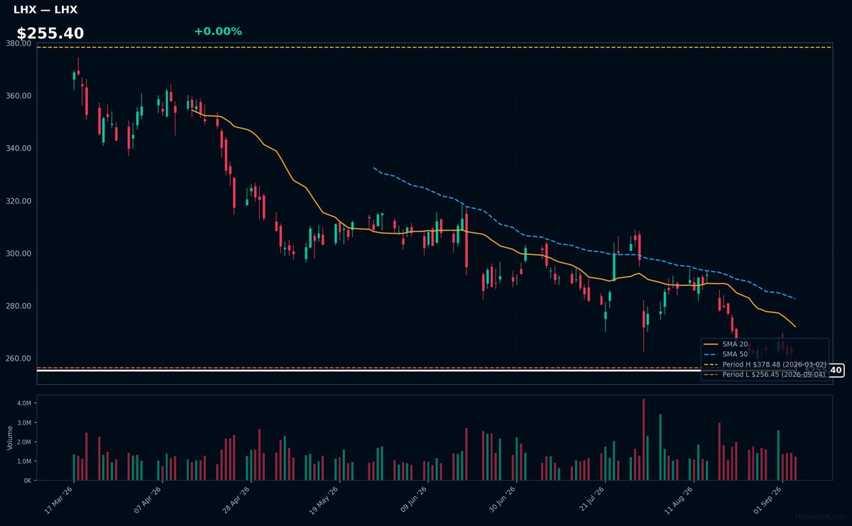
Task: Click the LHX — LHX chart title
Action: click(x=45, y=10)
